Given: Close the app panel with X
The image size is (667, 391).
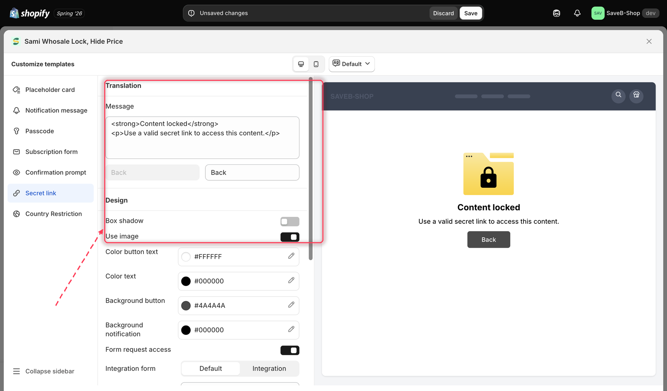Looking at the screenshot, I should click(x=649, y=41).
